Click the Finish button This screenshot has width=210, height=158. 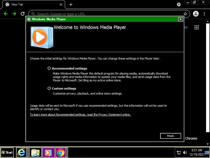(170, 136)
